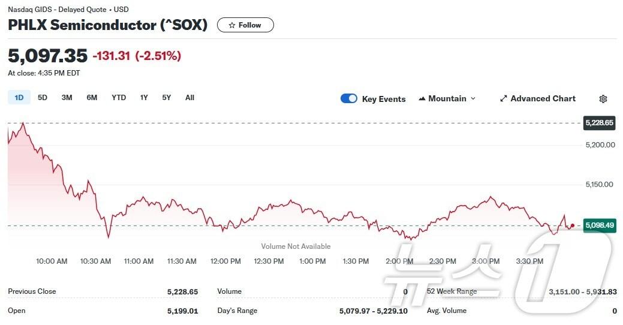This screenshot has width=623, height=325.
Task: Choose the YTD range tab
Action: tap(119, 98)
